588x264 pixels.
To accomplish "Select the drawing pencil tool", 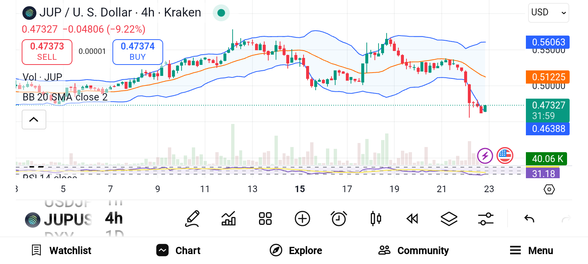I will (x=192, y=219).
